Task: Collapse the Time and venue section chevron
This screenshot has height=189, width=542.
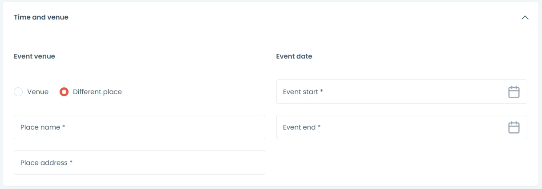Action: (x=525, y=18)
